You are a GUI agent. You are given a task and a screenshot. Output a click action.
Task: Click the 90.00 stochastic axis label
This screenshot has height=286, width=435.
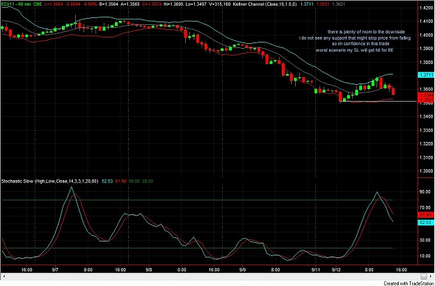coord(425,191)
